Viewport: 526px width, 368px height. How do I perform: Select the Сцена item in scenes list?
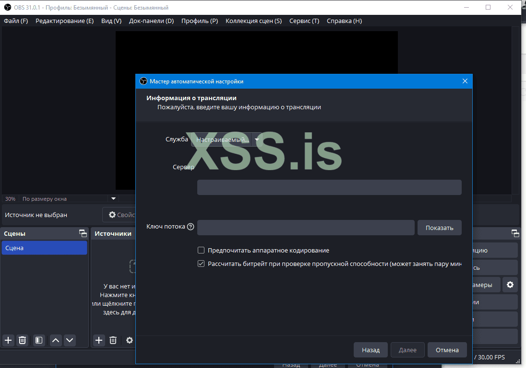[x=44, y=248]
